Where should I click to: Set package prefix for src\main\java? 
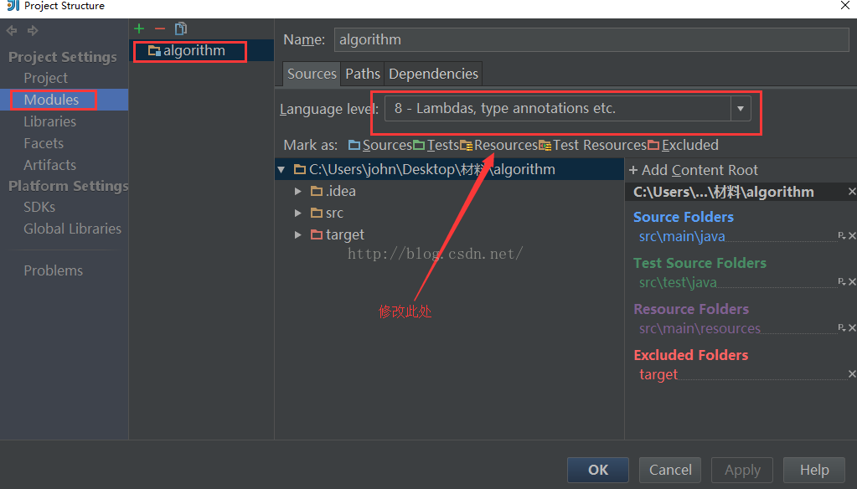pos(842,235)
